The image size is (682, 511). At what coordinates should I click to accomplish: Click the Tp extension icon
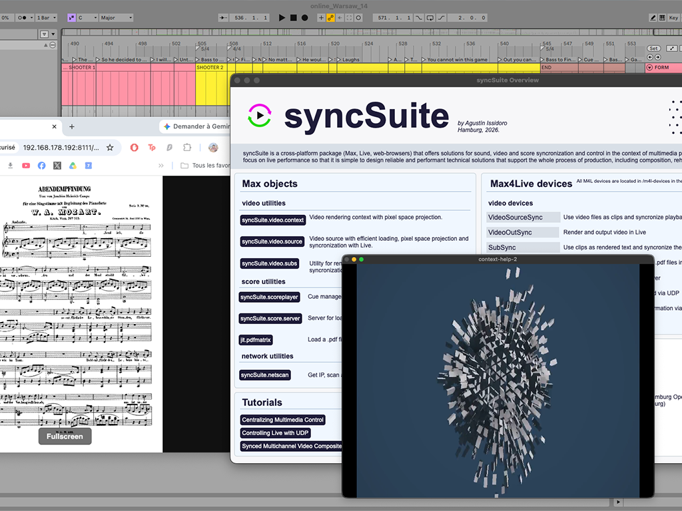point(152,148)
